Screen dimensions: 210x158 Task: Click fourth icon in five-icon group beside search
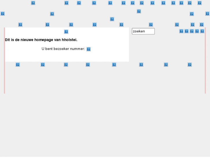[197, 31]
